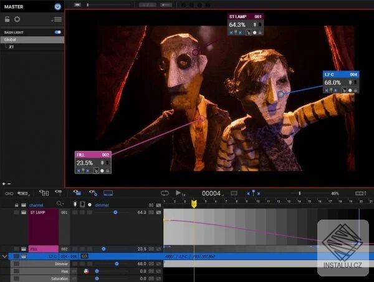The height and width of the screenshot is (282, 374).
Task: Tick the checkbox on ST LAMP row
Action: [x=16, y=212]
